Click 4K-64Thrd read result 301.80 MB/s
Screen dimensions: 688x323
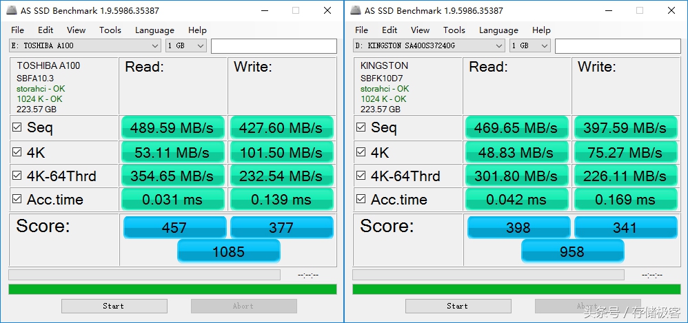[517, 176]
